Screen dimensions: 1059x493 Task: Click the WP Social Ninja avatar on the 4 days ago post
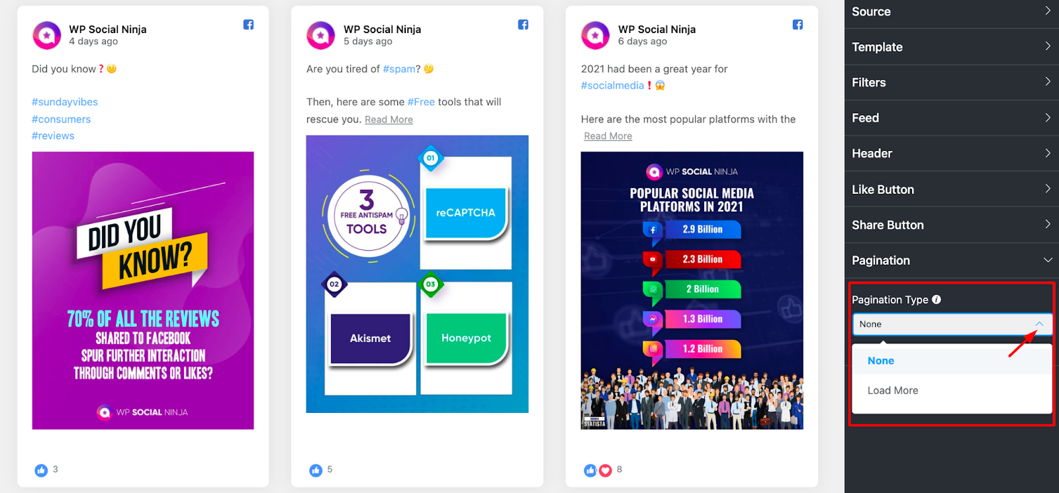[x=47, y=35]
